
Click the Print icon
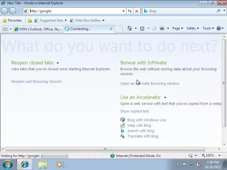tap(162, 28)
